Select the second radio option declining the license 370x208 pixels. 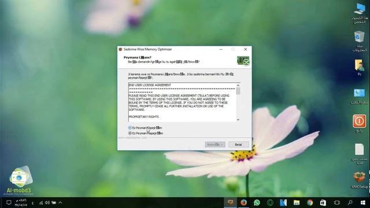[129, 133]
